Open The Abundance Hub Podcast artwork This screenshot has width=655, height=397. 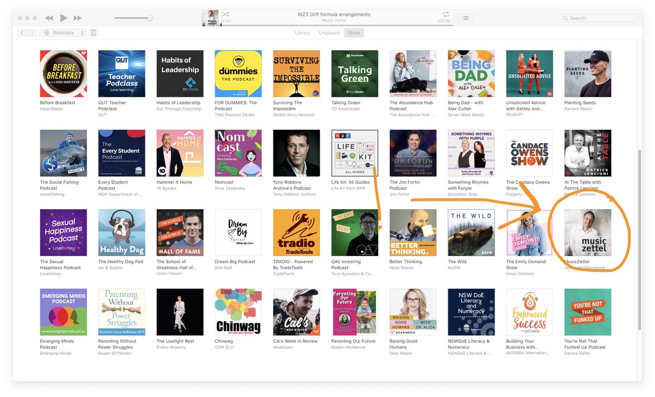[413, 74]
